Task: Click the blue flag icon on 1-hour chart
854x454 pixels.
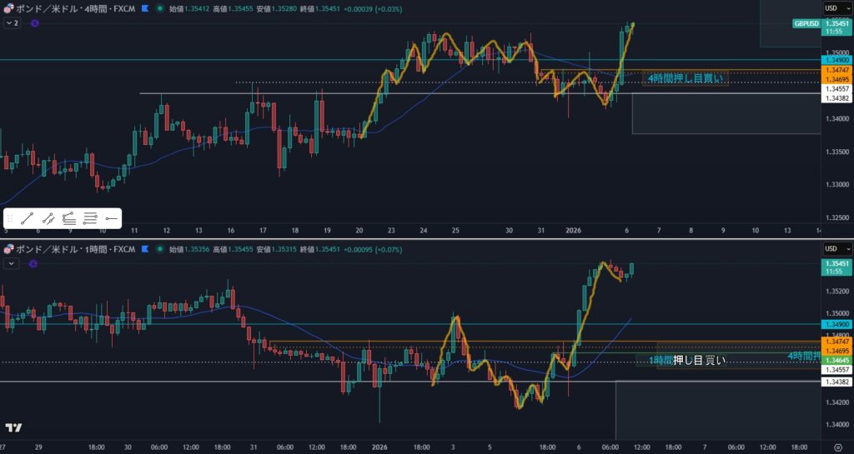Action: (146, 249)
